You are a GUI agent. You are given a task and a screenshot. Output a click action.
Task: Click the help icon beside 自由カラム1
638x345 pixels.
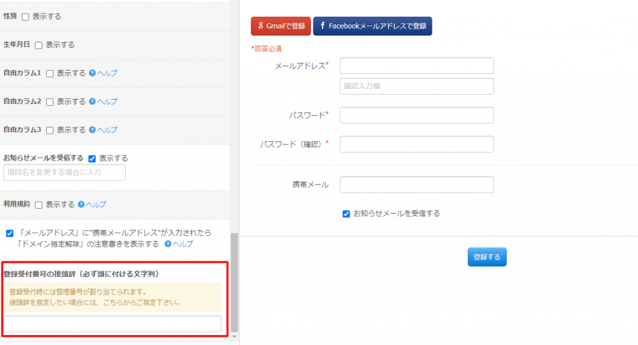(x=92, y=73)
